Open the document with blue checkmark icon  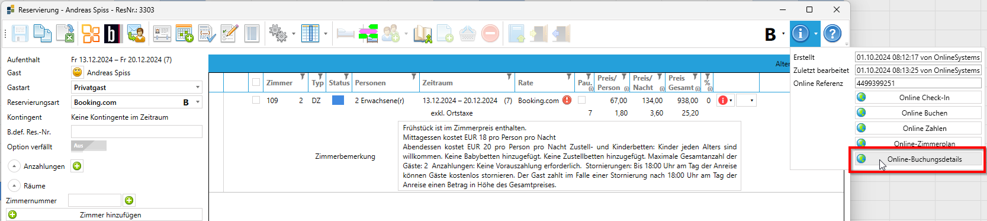coord(207,34)
